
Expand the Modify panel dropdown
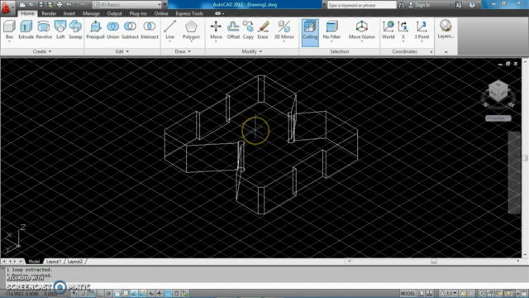click(252, 51)
